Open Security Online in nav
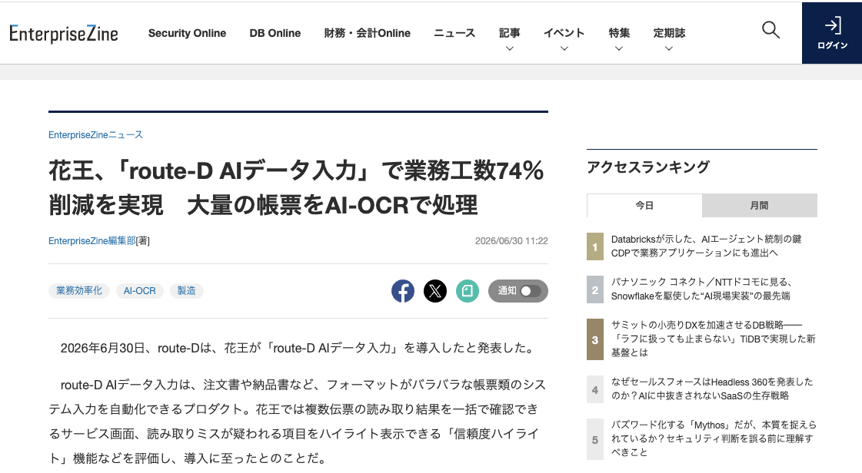This screenshot has width=862, height=473. point(187,33)
